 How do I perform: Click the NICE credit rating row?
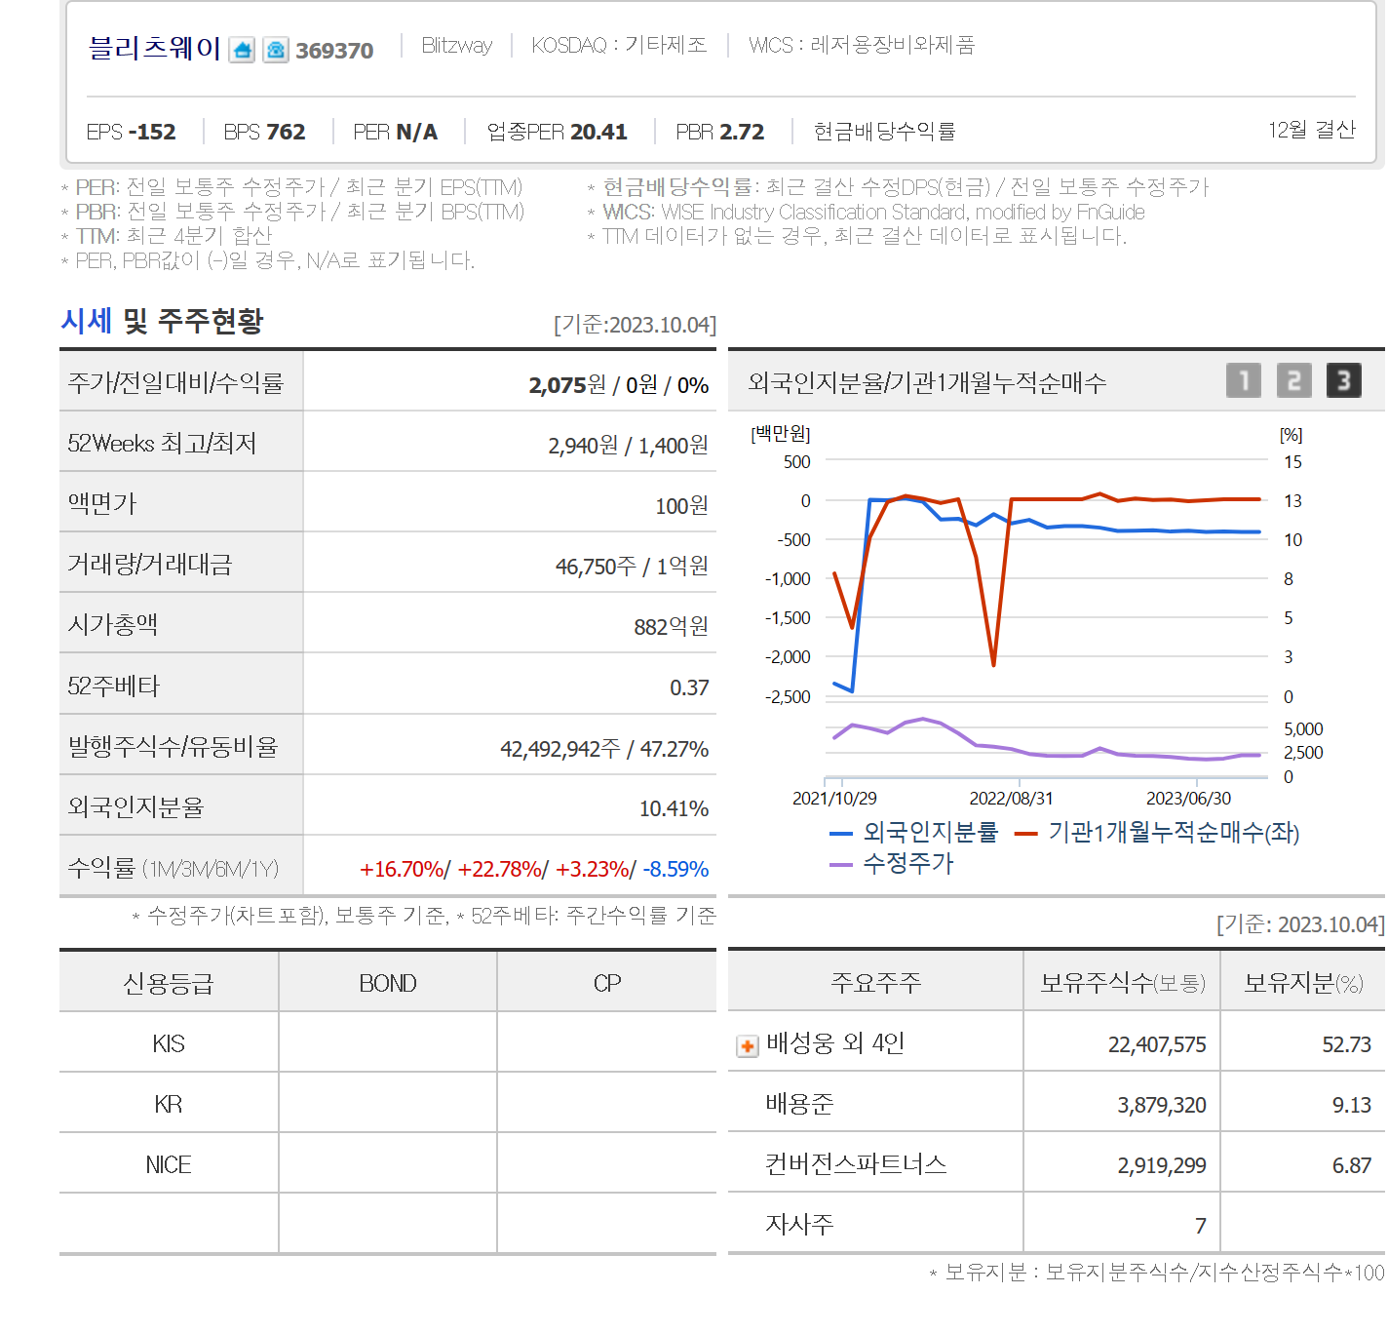(388, 1164)
